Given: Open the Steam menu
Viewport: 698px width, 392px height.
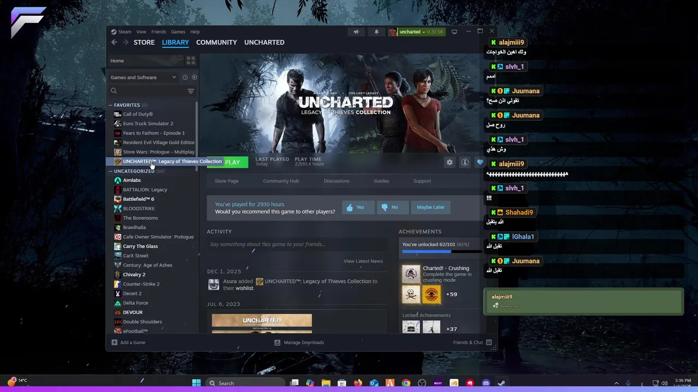Looking at the screenshot, I should [x=125, y=32].
